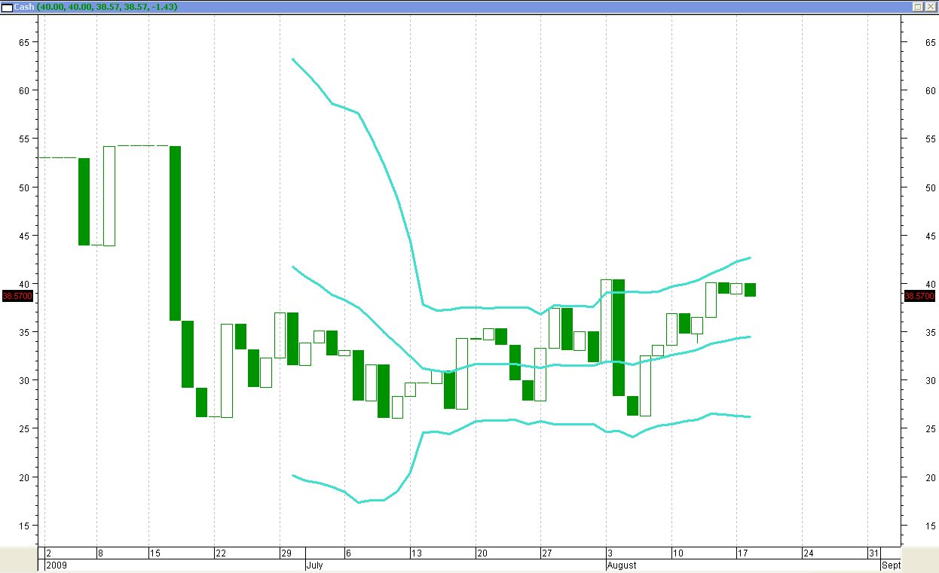Select the 65 label on left price axis
Image resolution: width=939 pixels, height=573 pixels.
click(23, 42)
